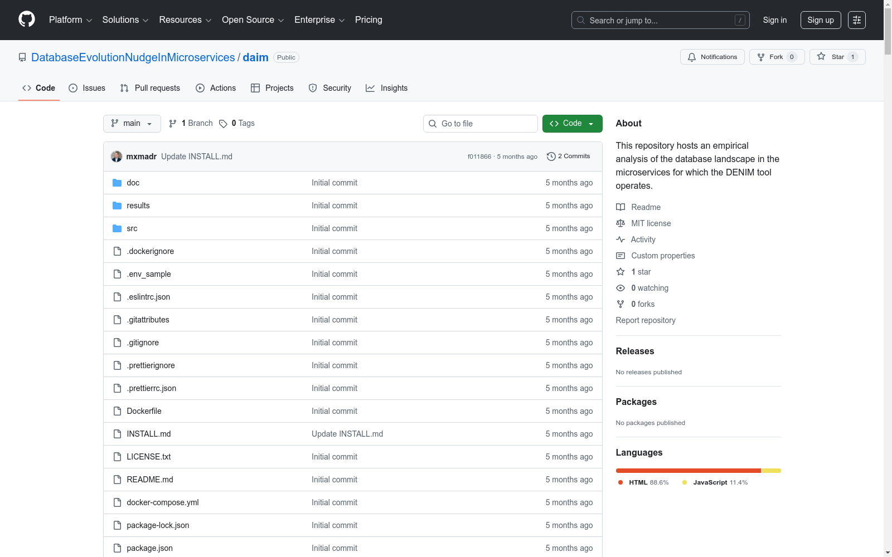
Task: View the 0 watching link
Action: tap(642, 288)
